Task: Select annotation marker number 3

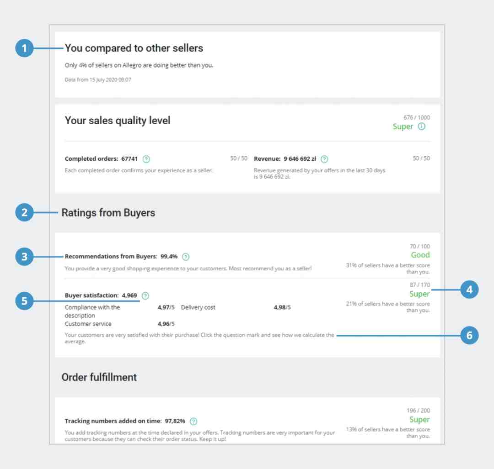Action: click(24, 257)
